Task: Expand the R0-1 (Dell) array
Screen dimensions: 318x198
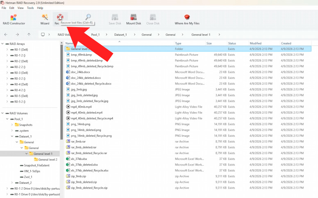Action: point(7,50)
